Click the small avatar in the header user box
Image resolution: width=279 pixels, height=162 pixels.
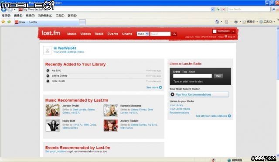point(214,31)
